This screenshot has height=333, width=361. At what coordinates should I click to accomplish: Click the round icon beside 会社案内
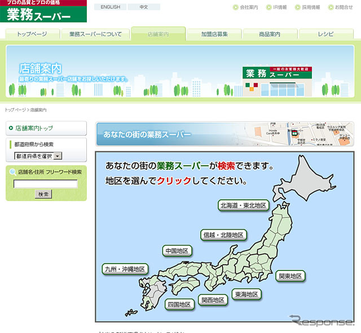236,7
